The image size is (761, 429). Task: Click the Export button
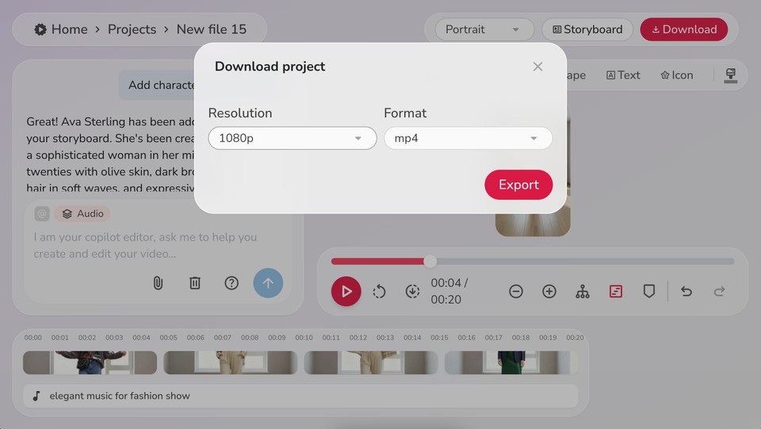(518, 185)
